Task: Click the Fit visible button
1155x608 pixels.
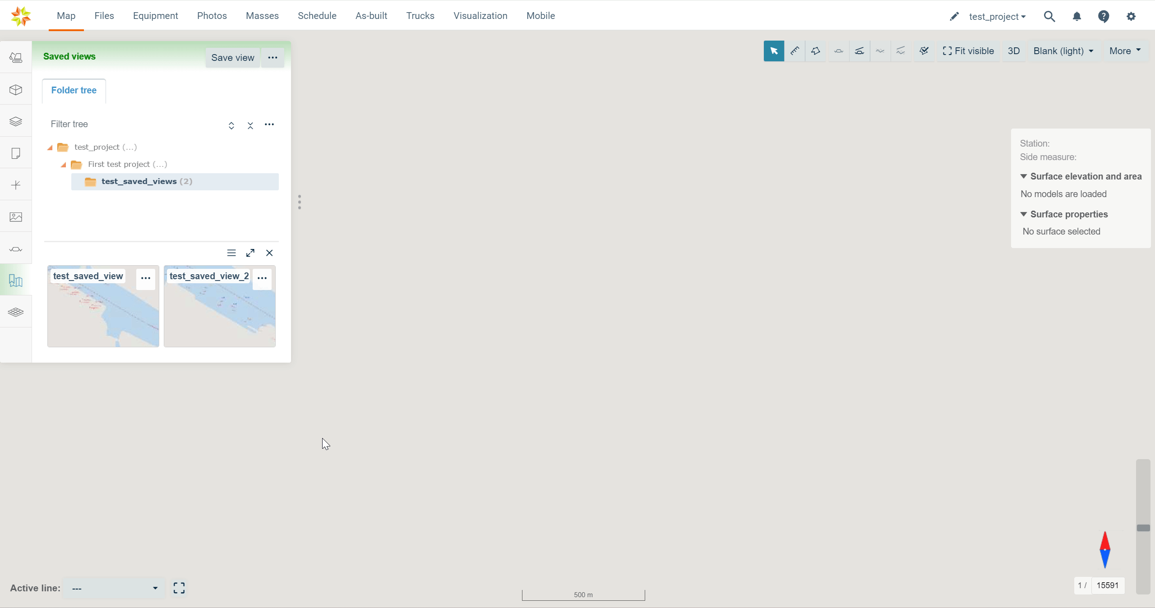Action: coord(968,51)
